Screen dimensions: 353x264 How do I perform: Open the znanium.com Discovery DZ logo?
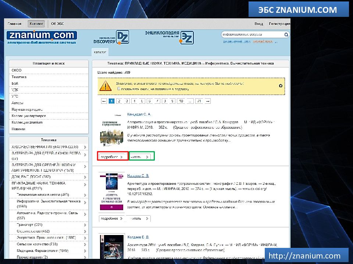(111, 37)
